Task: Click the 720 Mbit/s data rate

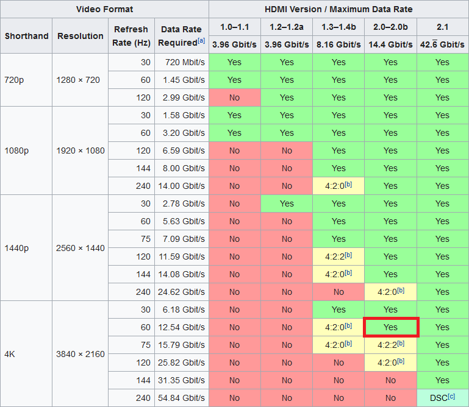Action: (x=182, y=62)
